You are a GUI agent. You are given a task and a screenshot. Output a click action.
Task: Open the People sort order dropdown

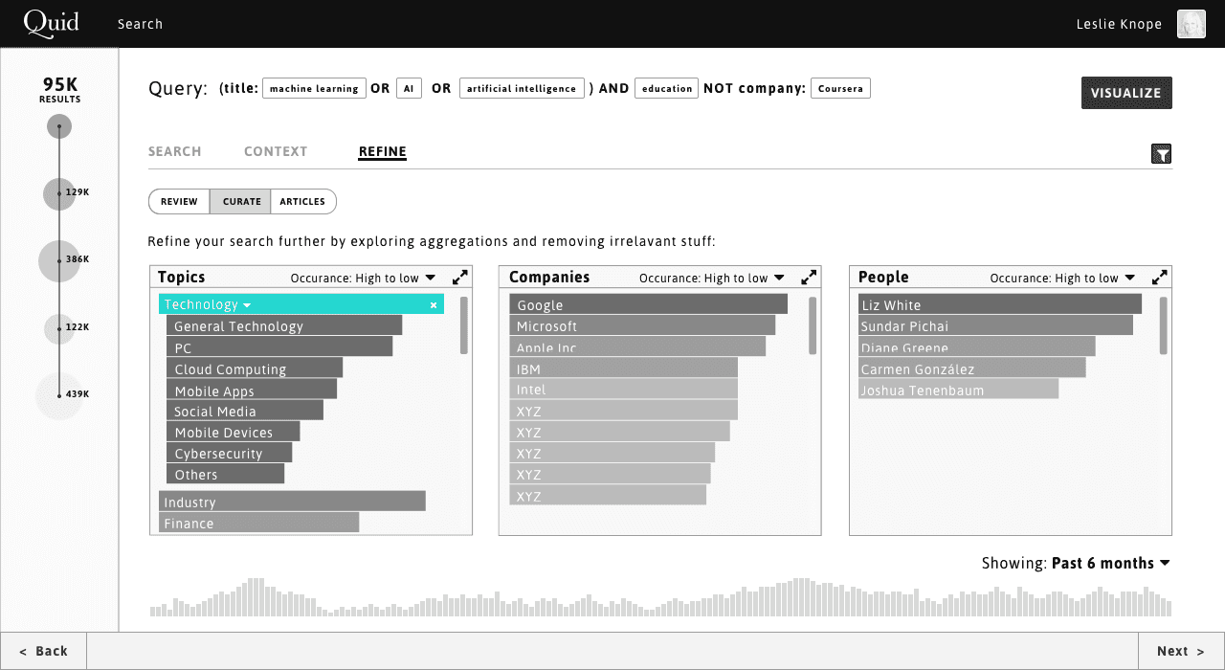coord(1062,279)
